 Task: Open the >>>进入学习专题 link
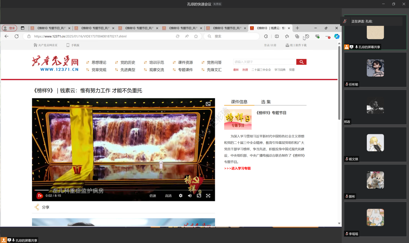click(x=237, y=168)
